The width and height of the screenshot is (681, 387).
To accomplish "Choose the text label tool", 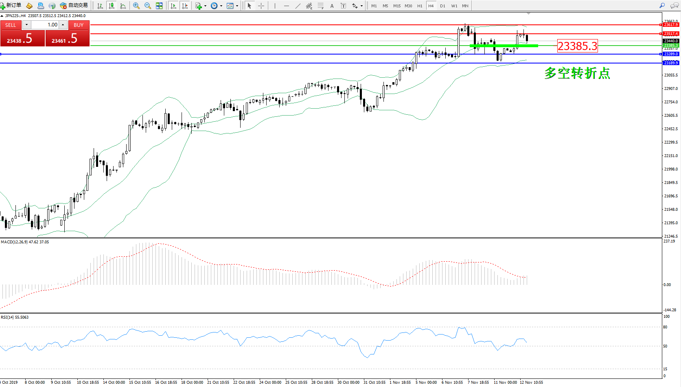I will click(332, 6).
